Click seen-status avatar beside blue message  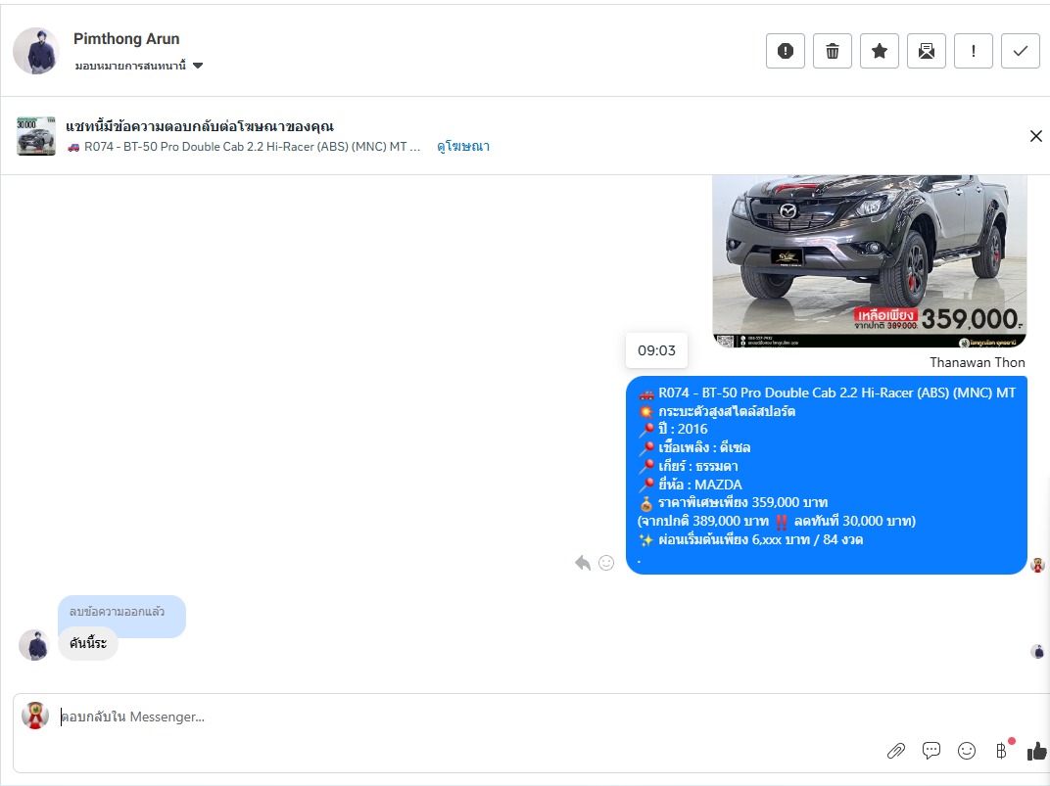1037,565
